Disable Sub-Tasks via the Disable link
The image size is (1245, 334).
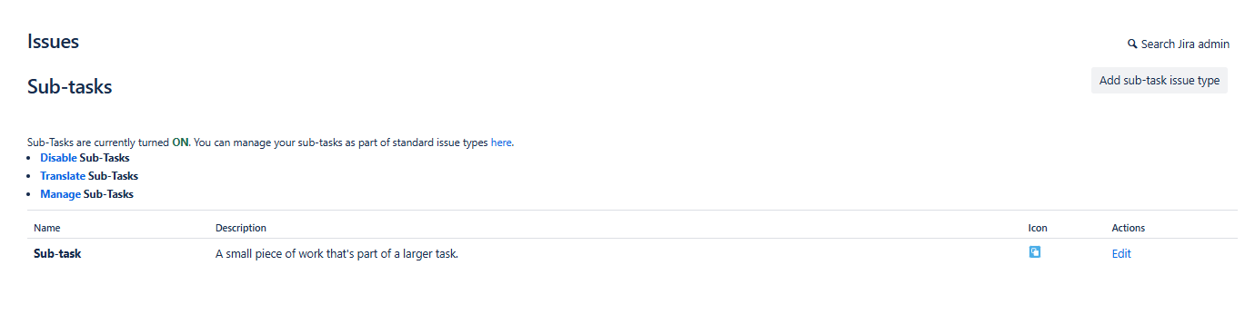[x=58, y=158]
